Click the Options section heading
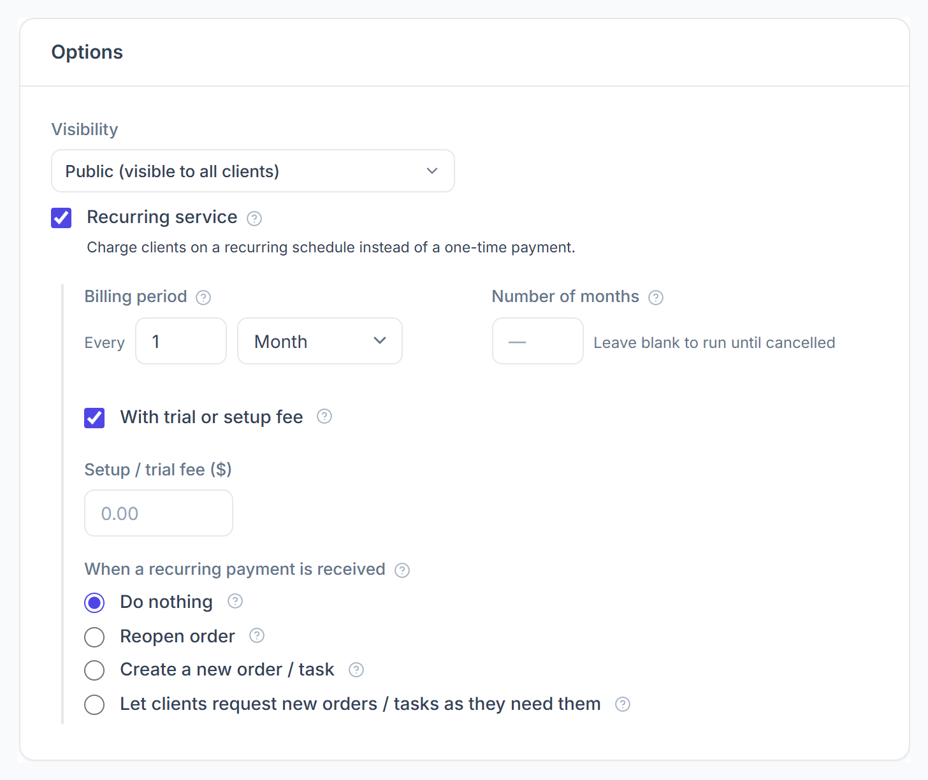The height and width of the screenshot is (780, 928). coord(87,52)
